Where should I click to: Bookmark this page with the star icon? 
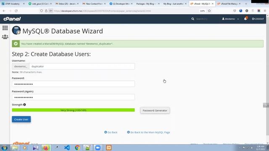click(209, 11)
